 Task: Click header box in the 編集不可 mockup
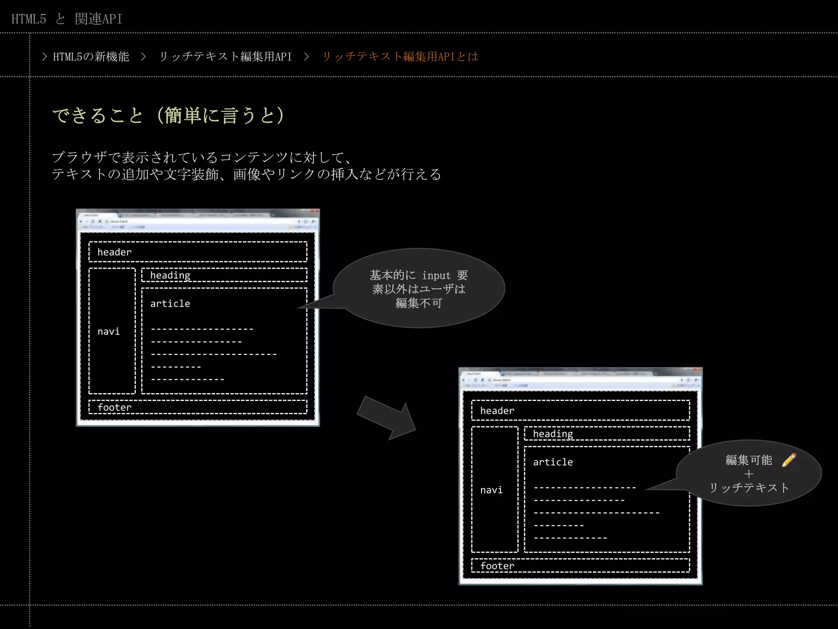(198, 252)
